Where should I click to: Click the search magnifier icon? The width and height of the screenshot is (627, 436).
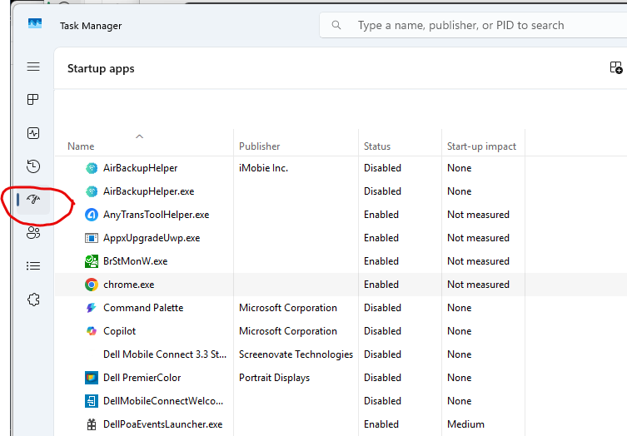coord(336,25)
